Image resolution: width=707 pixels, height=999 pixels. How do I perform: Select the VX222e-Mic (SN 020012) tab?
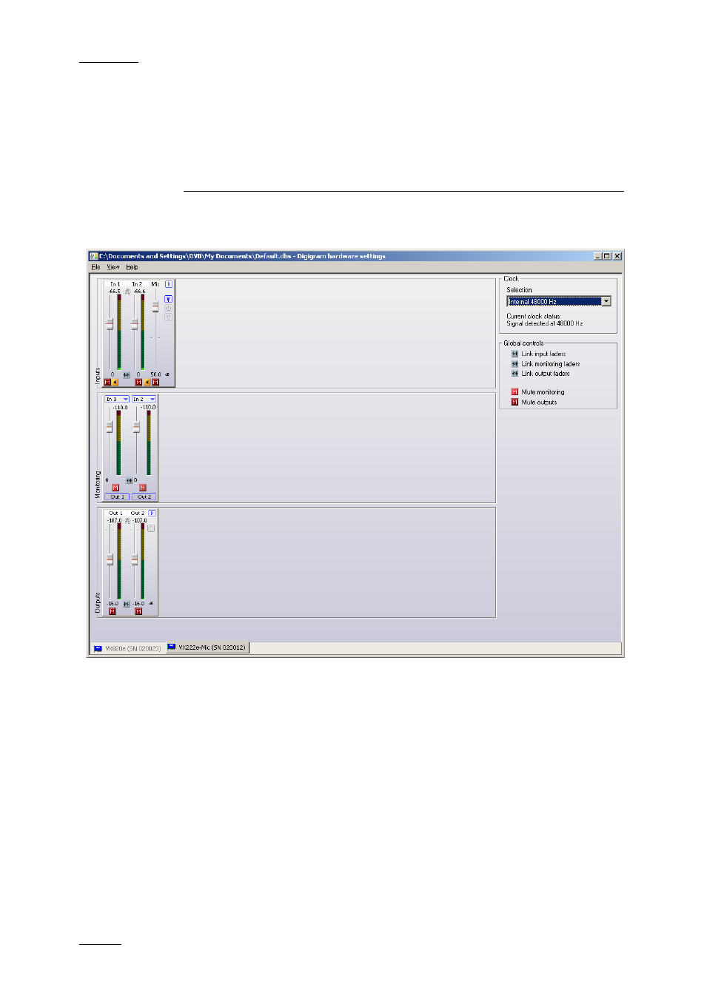(x=208, y=647)
